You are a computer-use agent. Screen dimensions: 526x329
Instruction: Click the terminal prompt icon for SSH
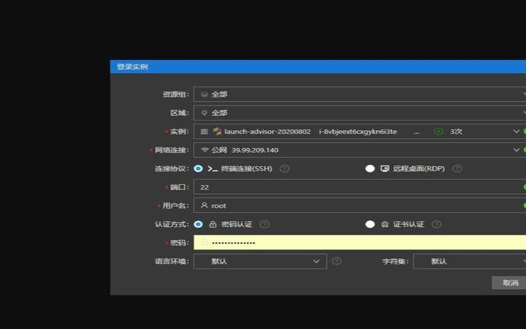coord(212,168)
